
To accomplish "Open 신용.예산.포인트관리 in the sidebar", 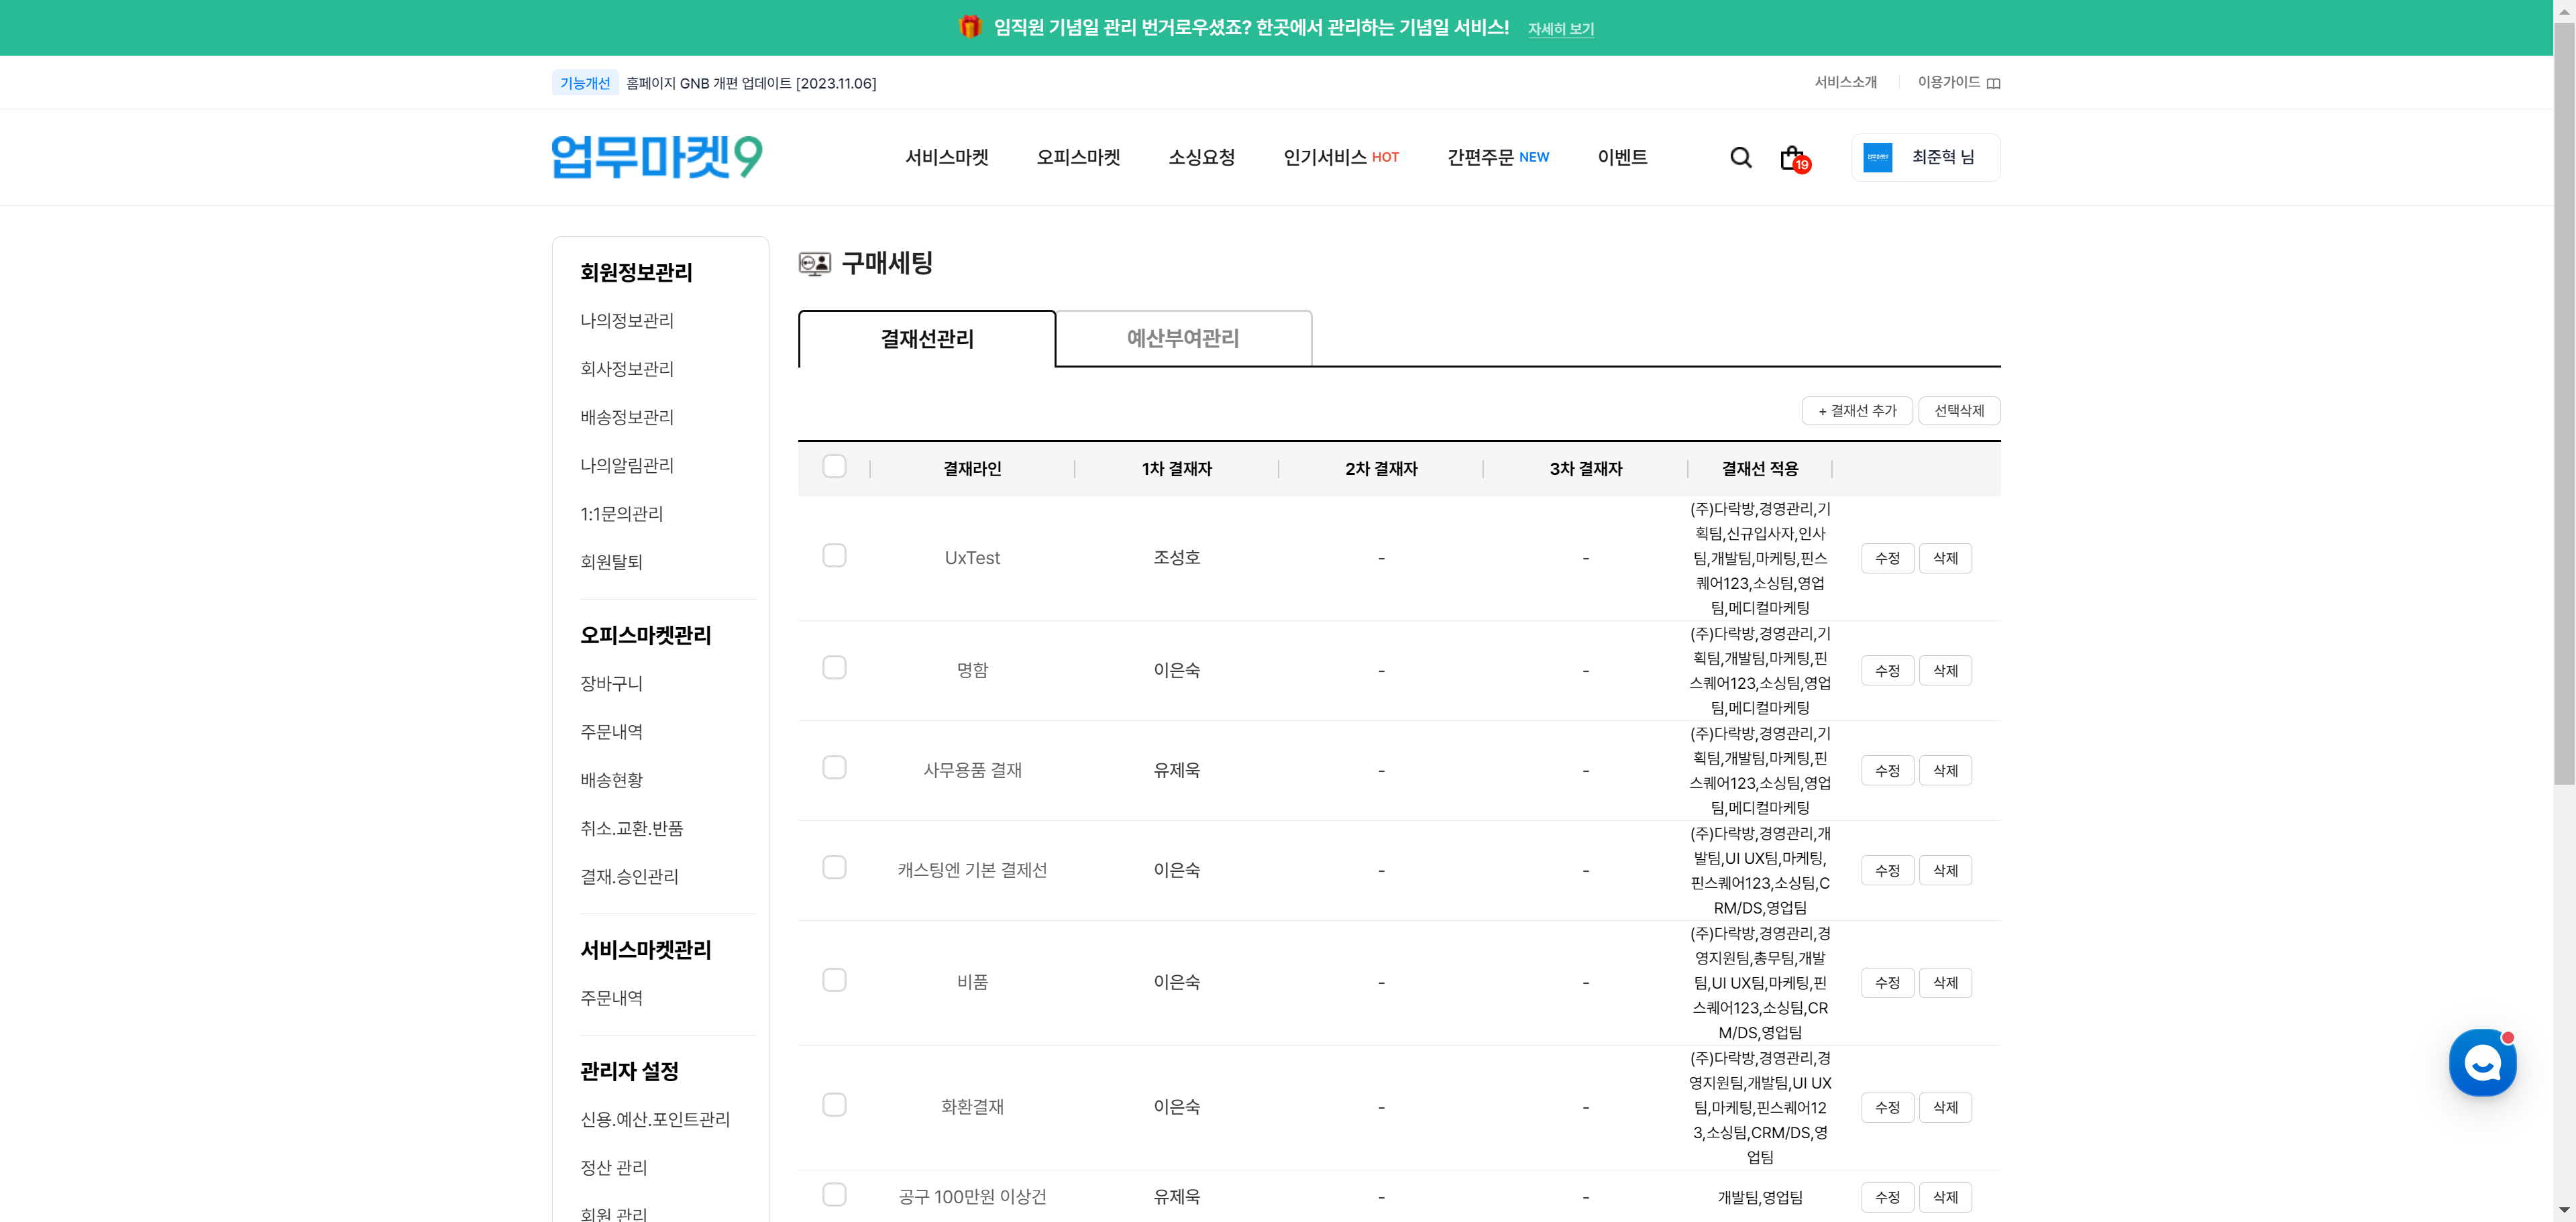I will 655,1119.
